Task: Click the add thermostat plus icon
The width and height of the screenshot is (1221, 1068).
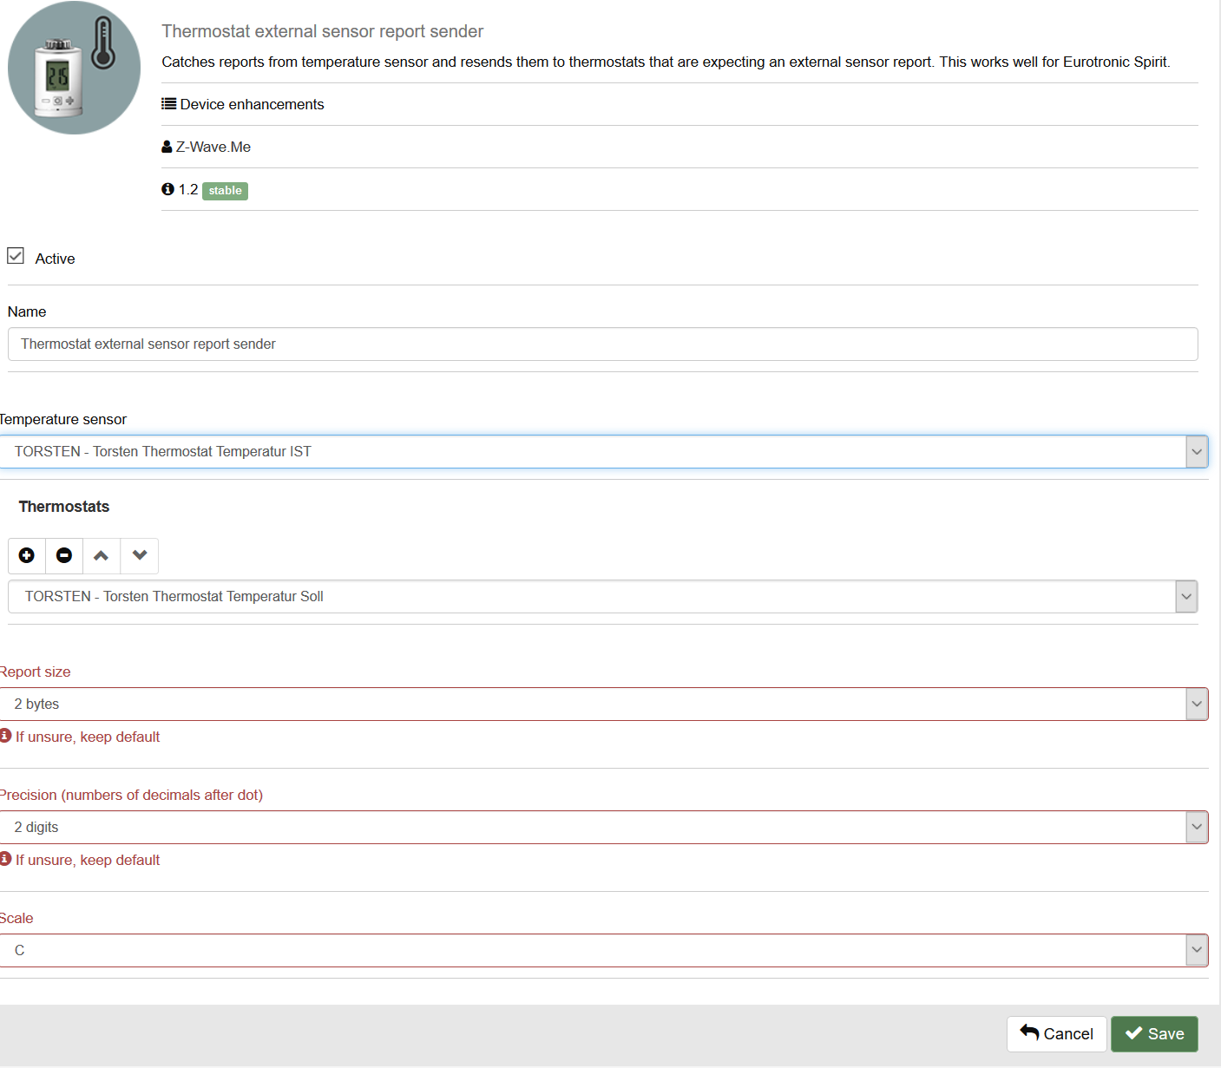Action: click(27, 555)
